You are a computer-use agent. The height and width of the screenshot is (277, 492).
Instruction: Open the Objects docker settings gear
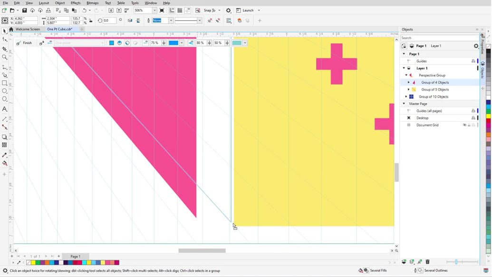[476, 46]
